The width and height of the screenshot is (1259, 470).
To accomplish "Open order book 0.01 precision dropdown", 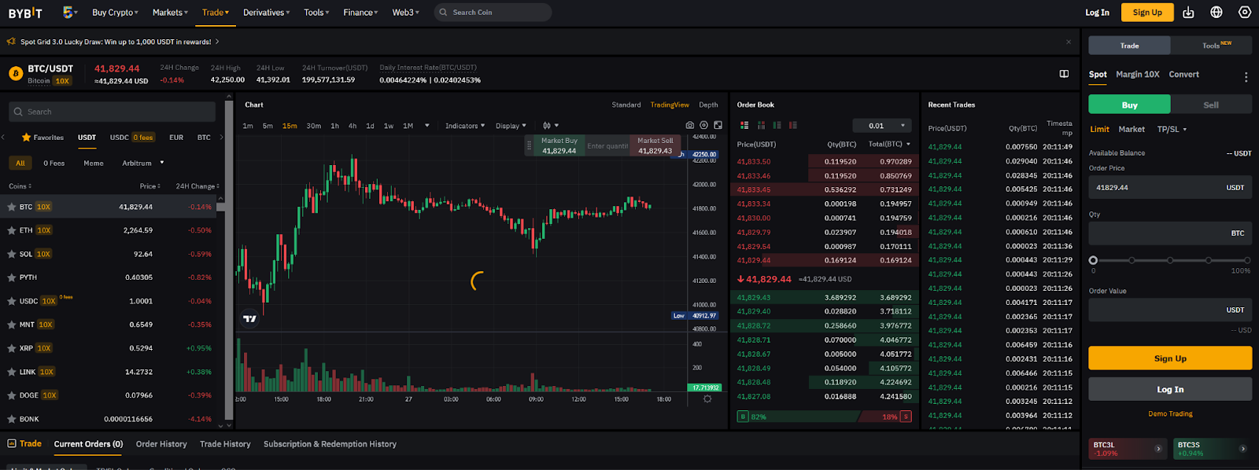I will point(881,126).
